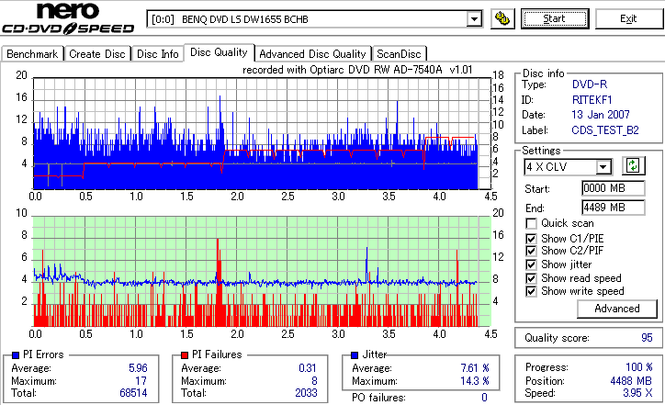Open Advanced settings

(x=617, y=309)
